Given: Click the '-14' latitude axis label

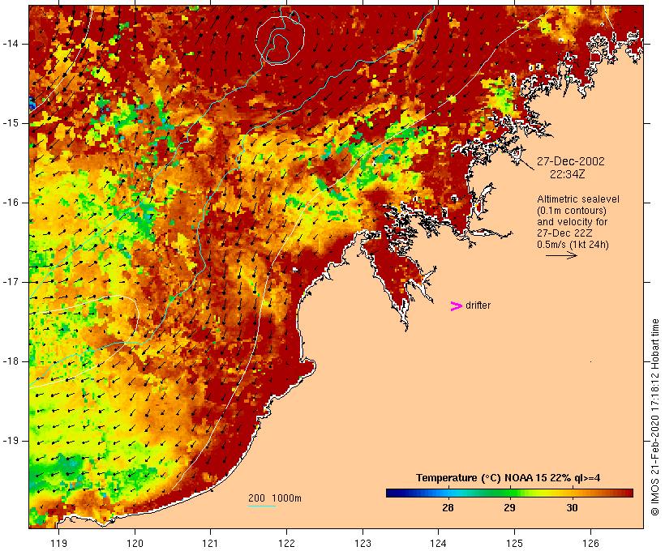Looking at the screenshot, I should pyautogui.click(x=10, y=44).
